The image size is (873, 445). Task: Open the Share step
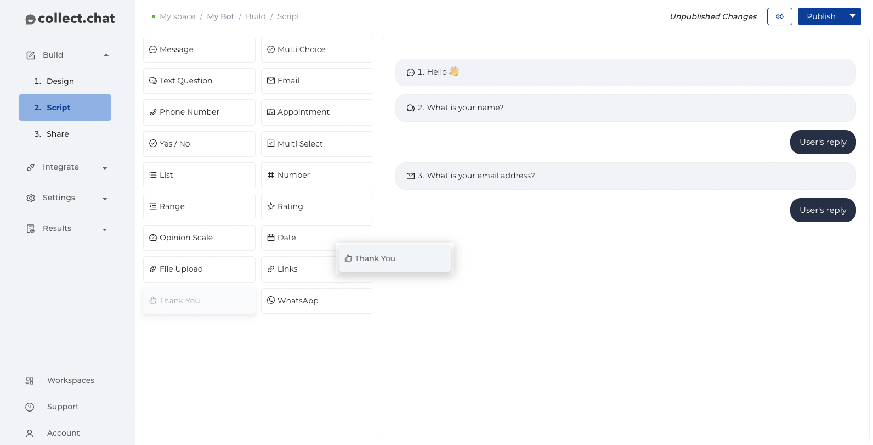pos(58,134)
